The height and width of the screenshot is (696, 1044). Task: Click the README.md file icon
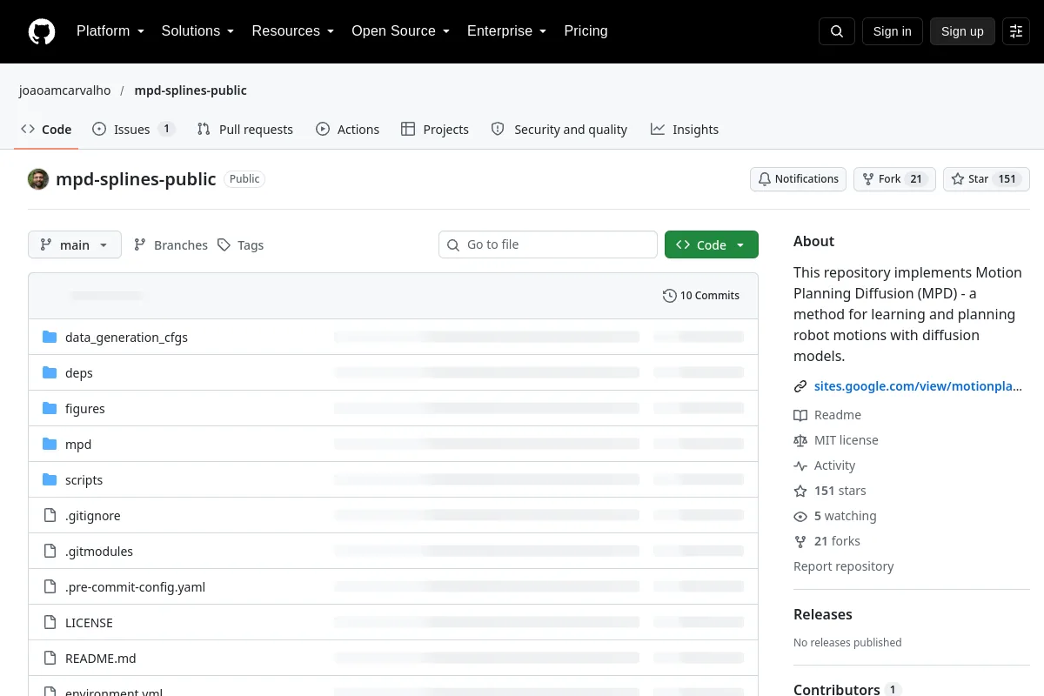click(x=50, y=658)
